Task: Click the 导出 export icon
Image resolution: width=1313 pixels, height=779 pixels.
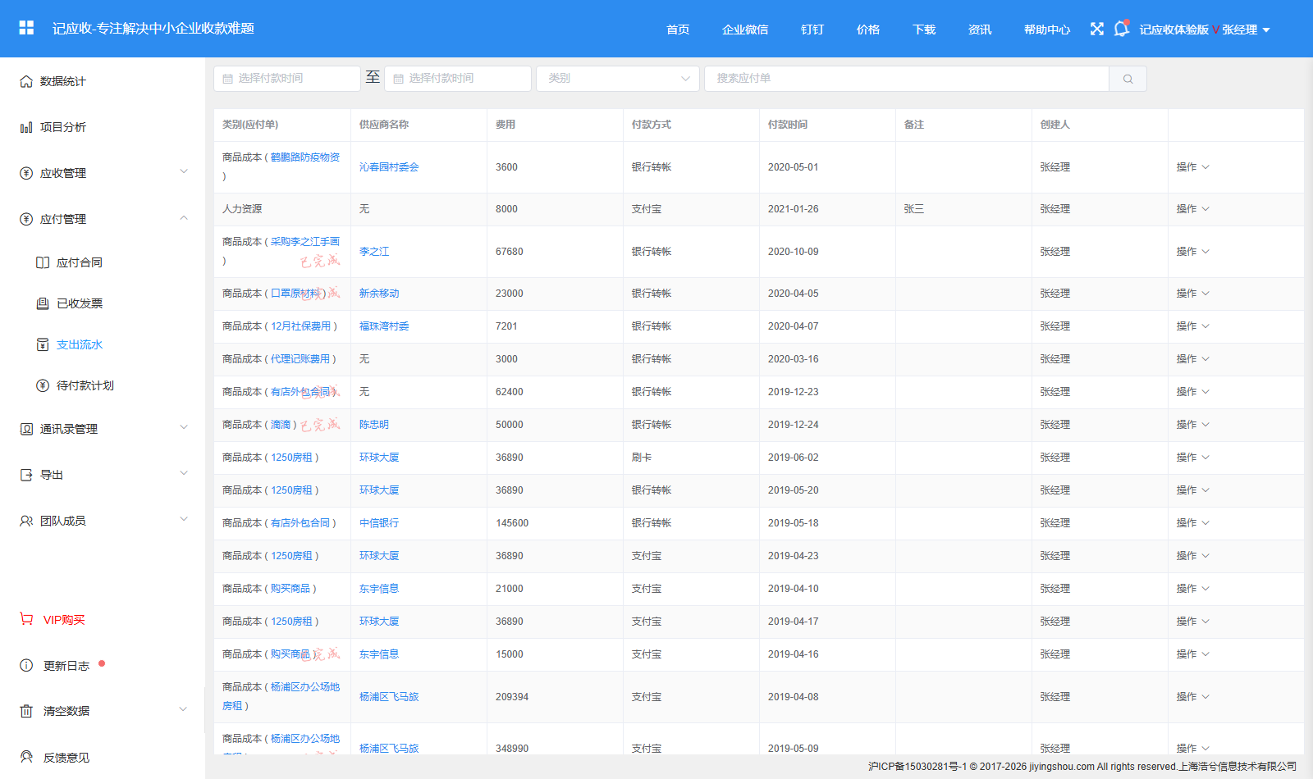Action: click(x=26, y=475)
